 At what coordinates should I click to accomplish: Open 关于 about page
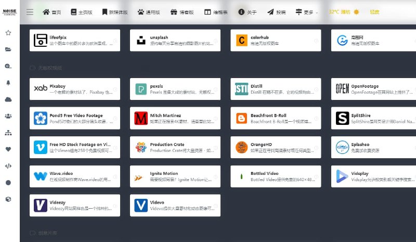(x=248, y=12)
